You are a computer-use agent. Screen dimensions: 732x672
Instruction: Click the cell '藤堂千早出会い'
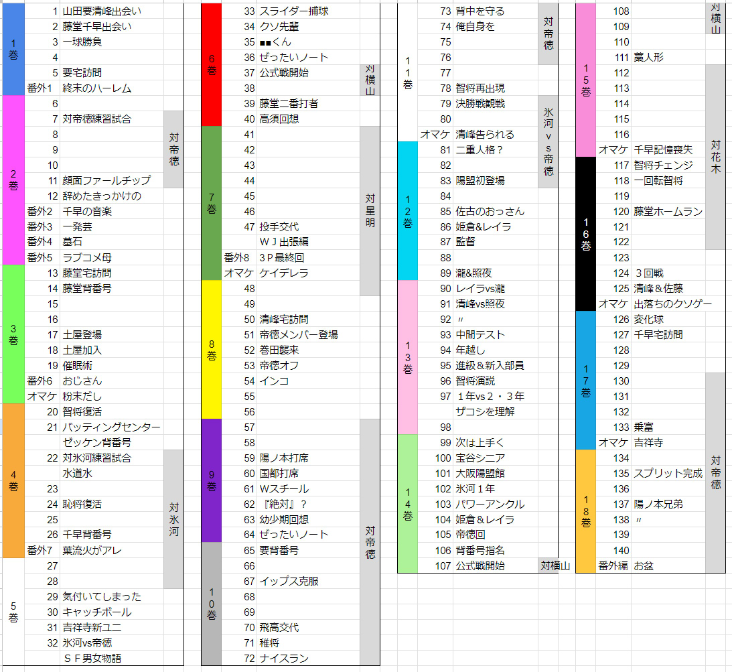tap(112, 27)
